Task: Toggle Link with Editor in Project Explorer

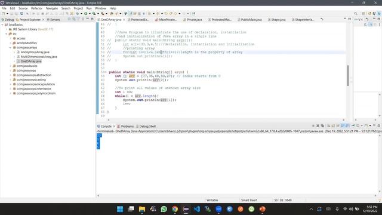Action: coord(73,19)
